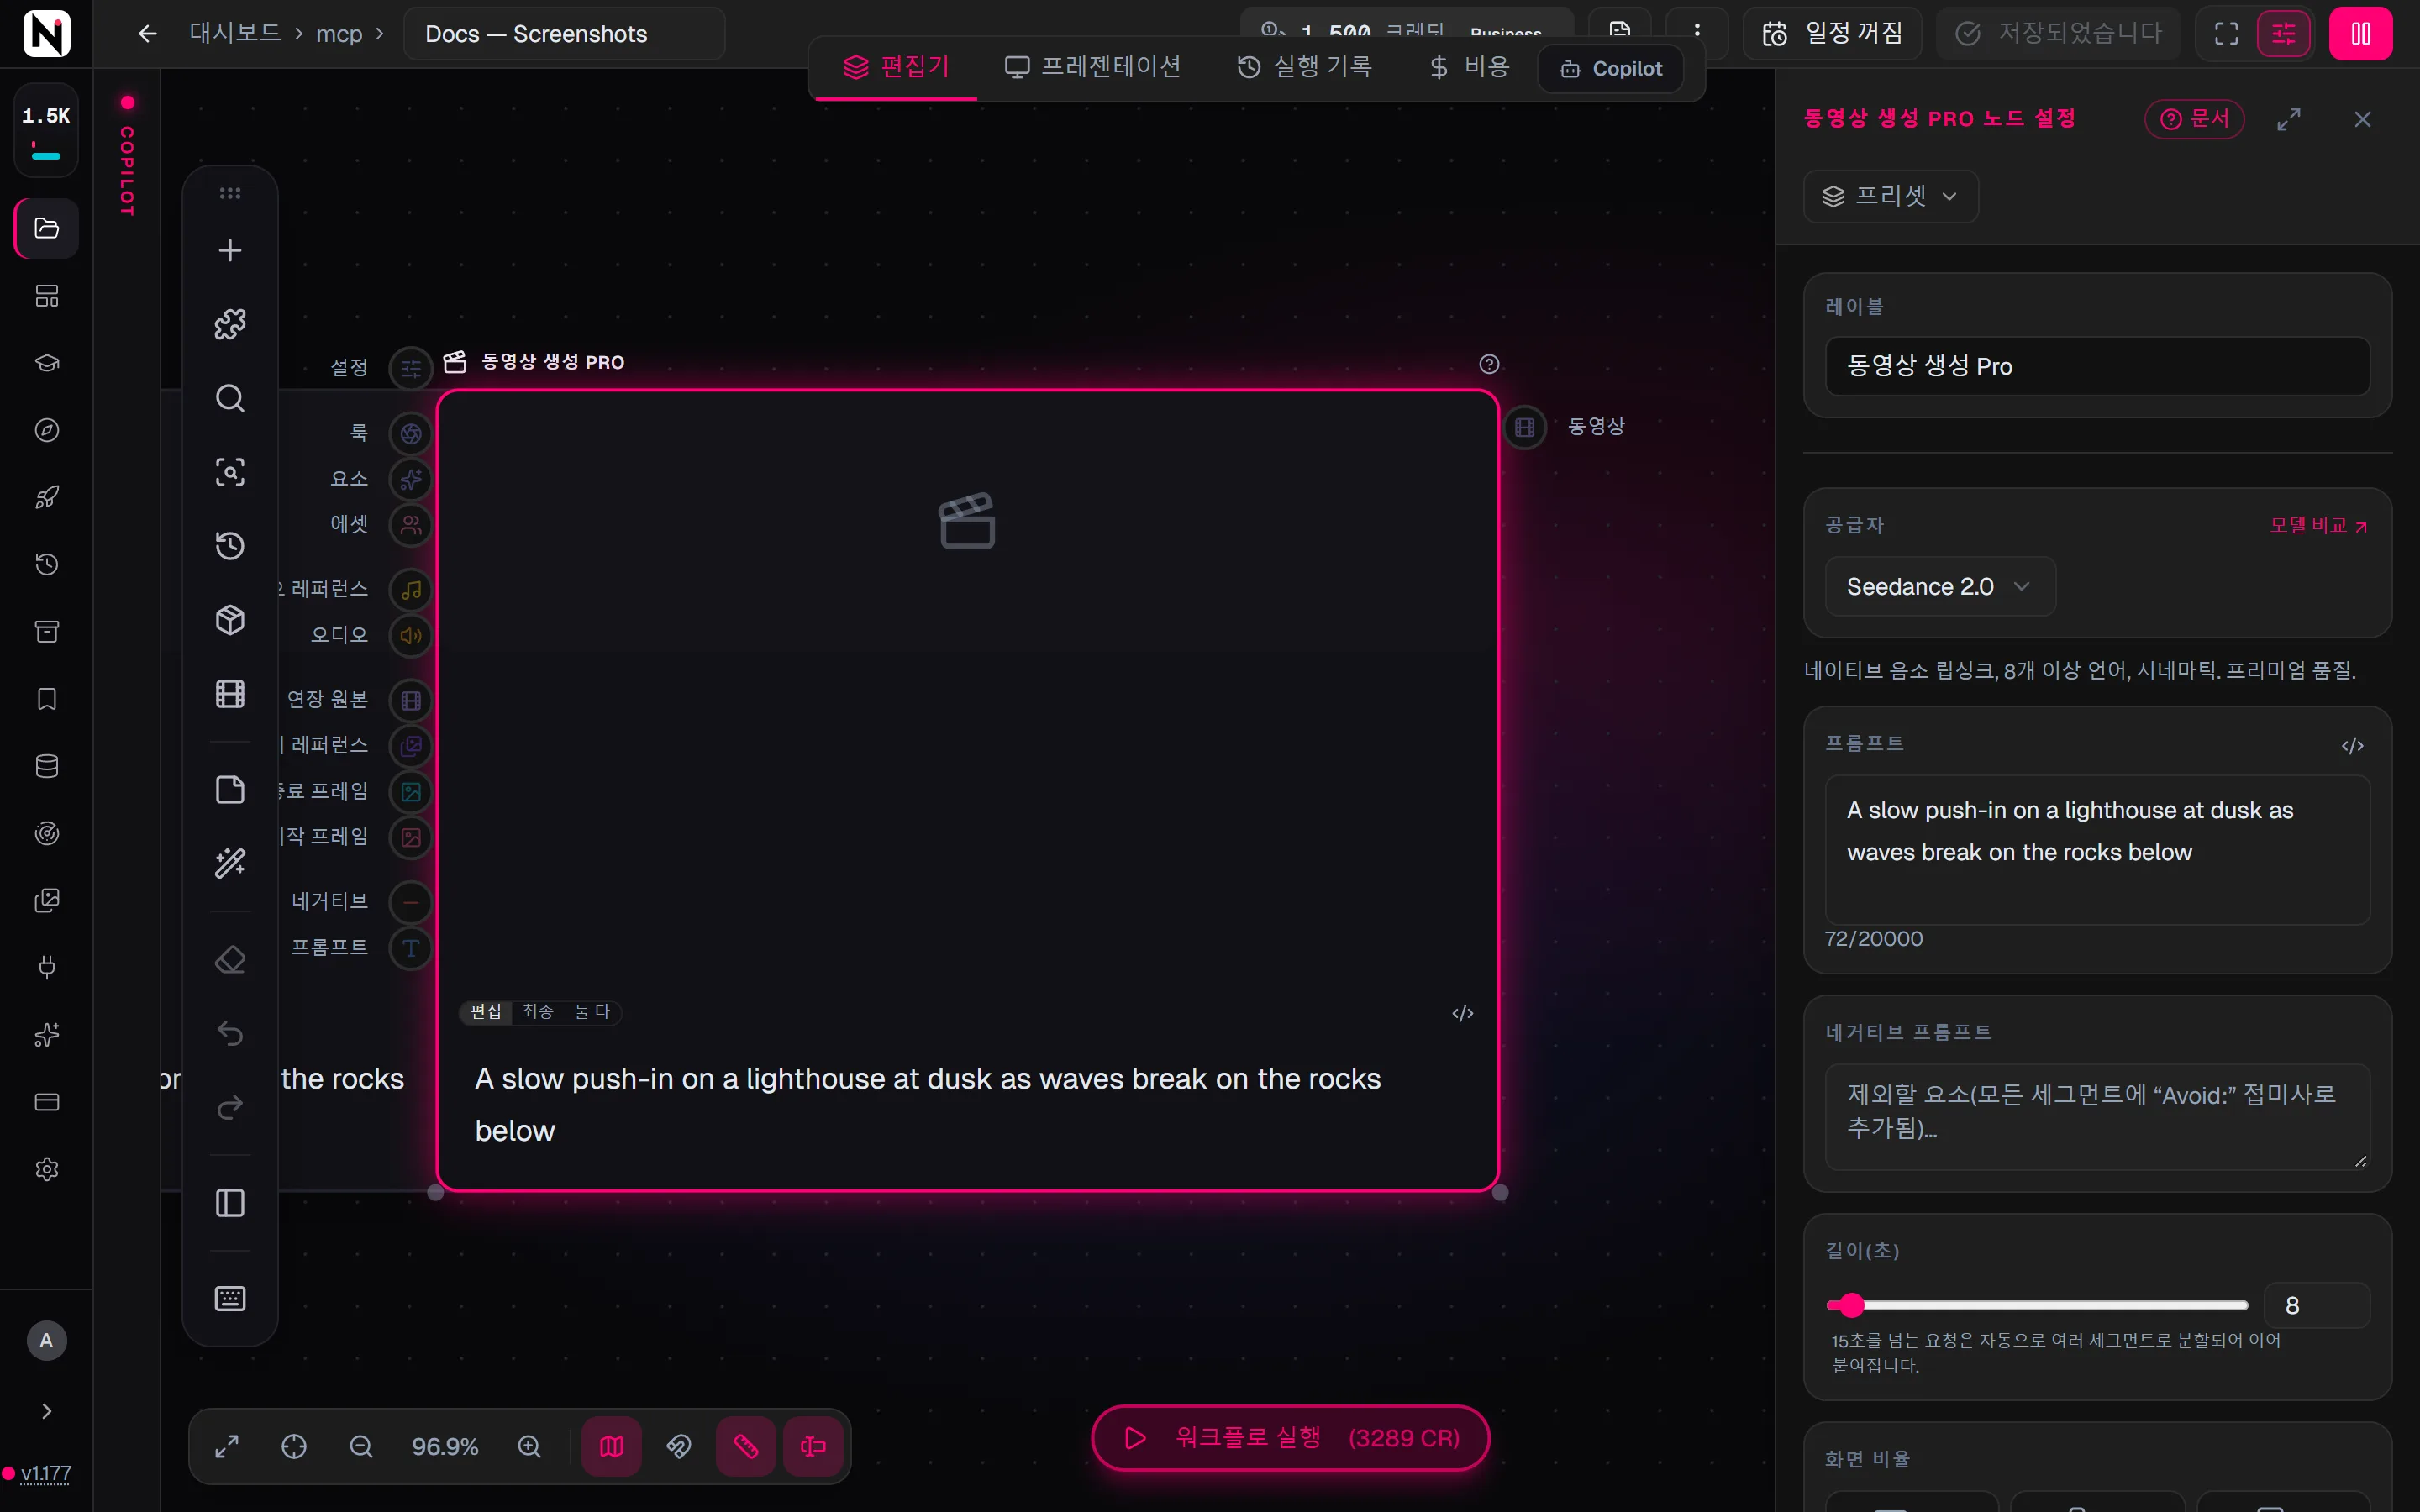Run the workflow with 워크플로 실행 button
Viewport: 2420px width, 1512px height.
(1290, 1438)
